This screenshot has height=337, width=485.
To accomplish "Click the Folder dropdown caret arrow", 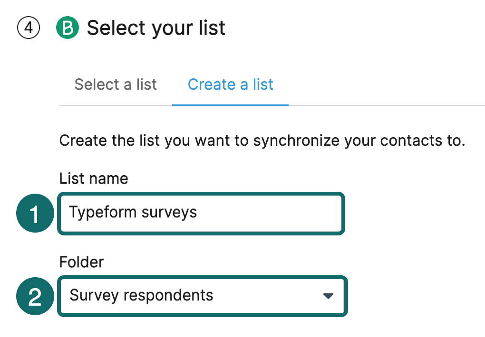I will point(328,296).
